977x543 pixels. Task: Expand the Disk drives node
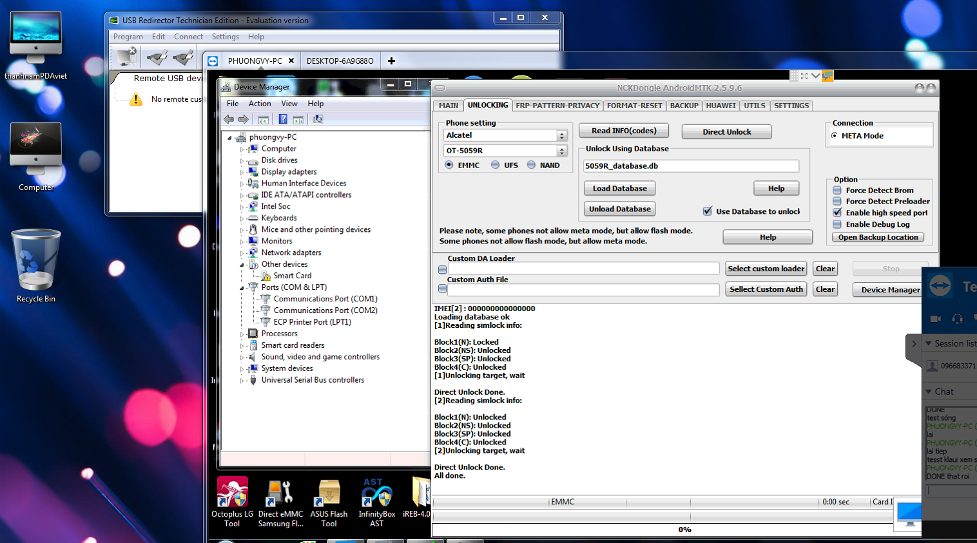[242, 160]
